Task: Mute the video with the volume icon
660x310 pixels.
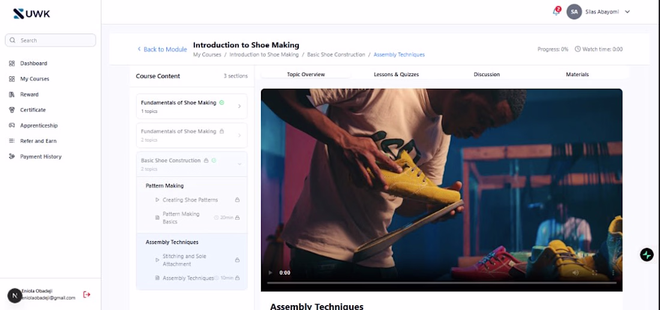Action: point(575,273)
